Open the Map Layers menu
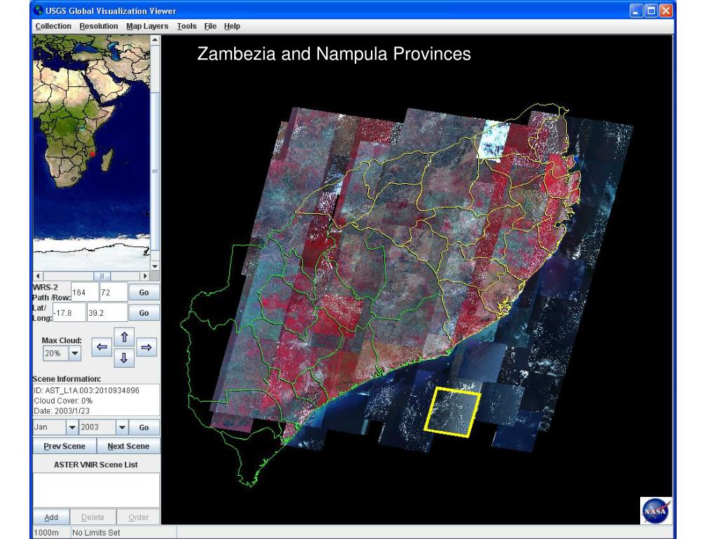The image size is (718, 539). 147,26
